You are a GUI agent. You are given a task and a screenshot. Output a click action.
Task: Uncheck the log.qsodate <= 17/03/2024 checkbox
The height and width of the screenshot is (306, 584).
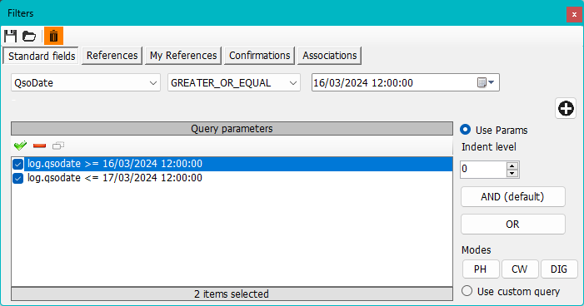17,178
